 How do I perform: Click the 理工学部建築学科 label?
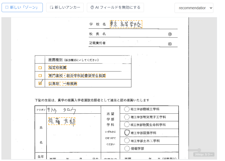tap(143, 133)
